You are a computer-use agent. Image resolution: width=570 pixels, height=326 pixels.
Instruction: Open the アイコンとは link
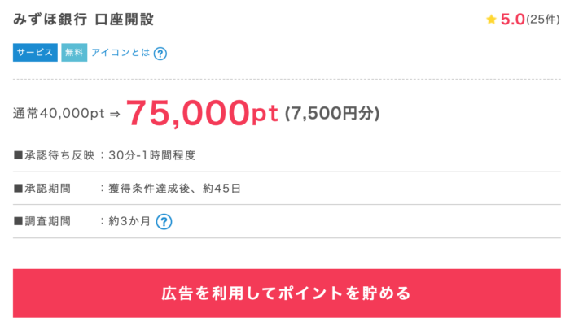pyautogui.click(x=121, y=53)
